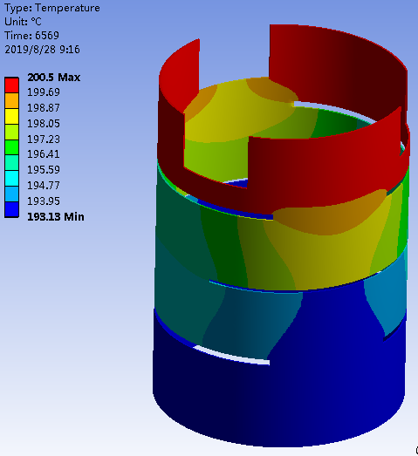
Task: Click the 'Time: 6569' label
Action: pyautogui.click(x=31, y=36)
